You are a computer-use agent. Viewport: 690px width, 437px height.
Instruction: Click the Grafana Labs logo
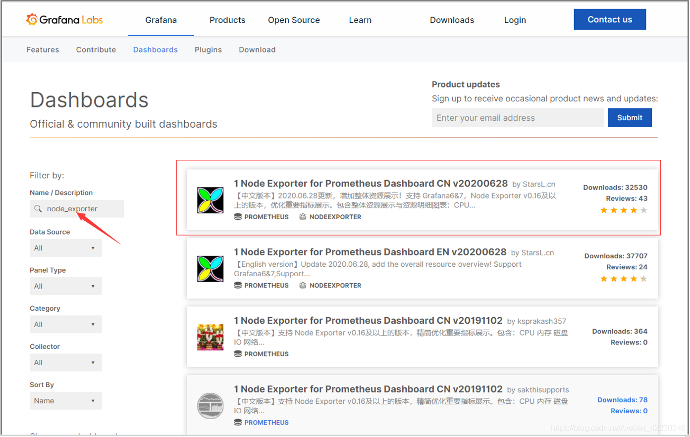(x=64, y=20)
